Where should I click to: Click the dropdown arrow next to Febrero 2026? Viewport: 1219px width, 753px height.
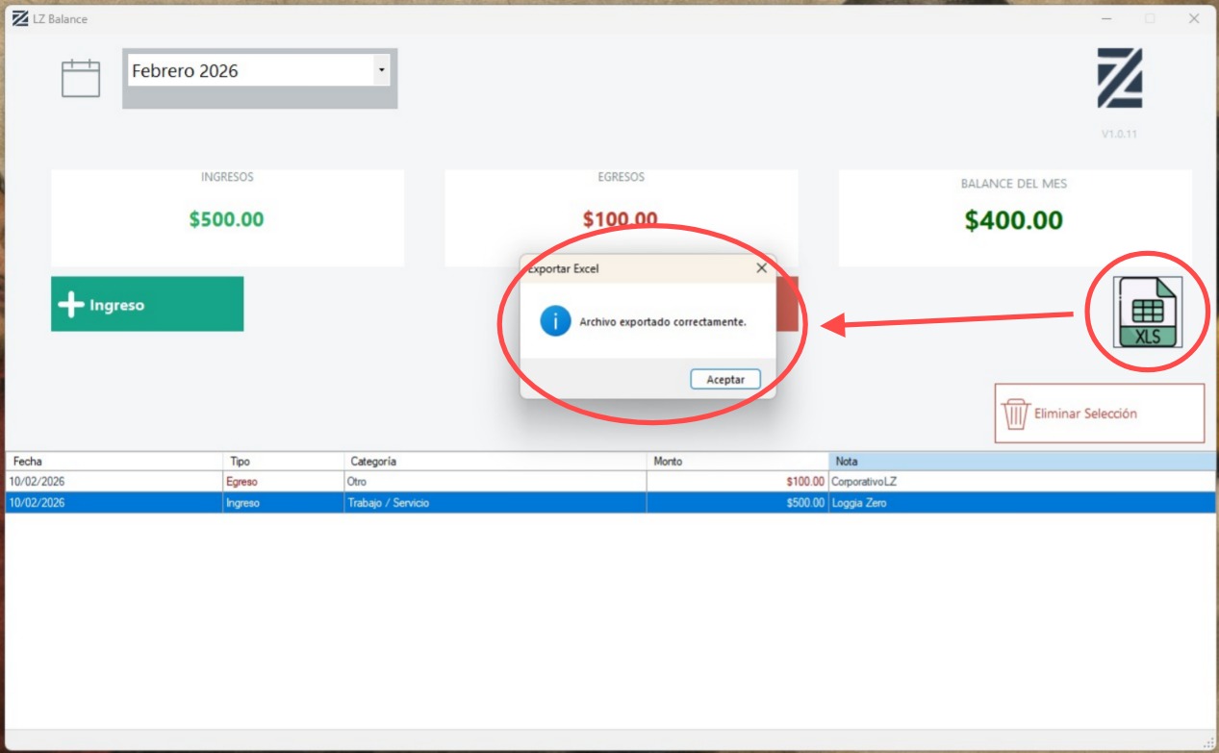point(381,71)
